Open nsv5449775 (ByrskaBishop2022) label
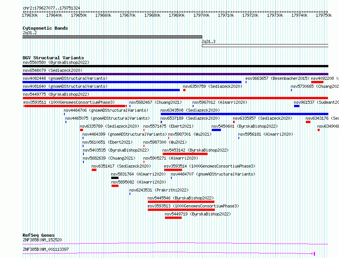This screenshot has height=258, width=339. 56,94
